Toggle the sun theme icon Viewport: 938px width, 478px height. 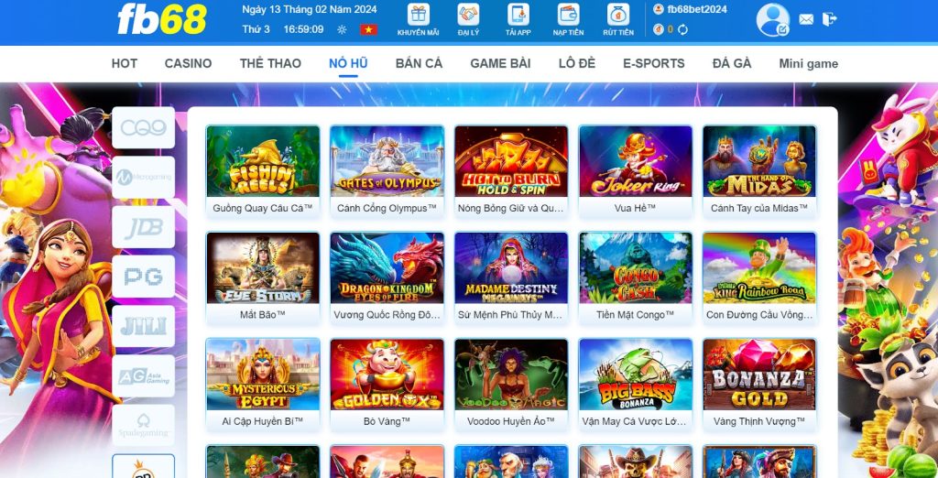click(343, 29)
